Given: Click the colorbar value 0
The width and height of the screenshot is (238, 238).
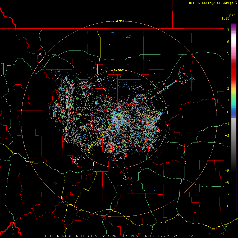Looking at the screenshot, I should click(x=228, y=112).
